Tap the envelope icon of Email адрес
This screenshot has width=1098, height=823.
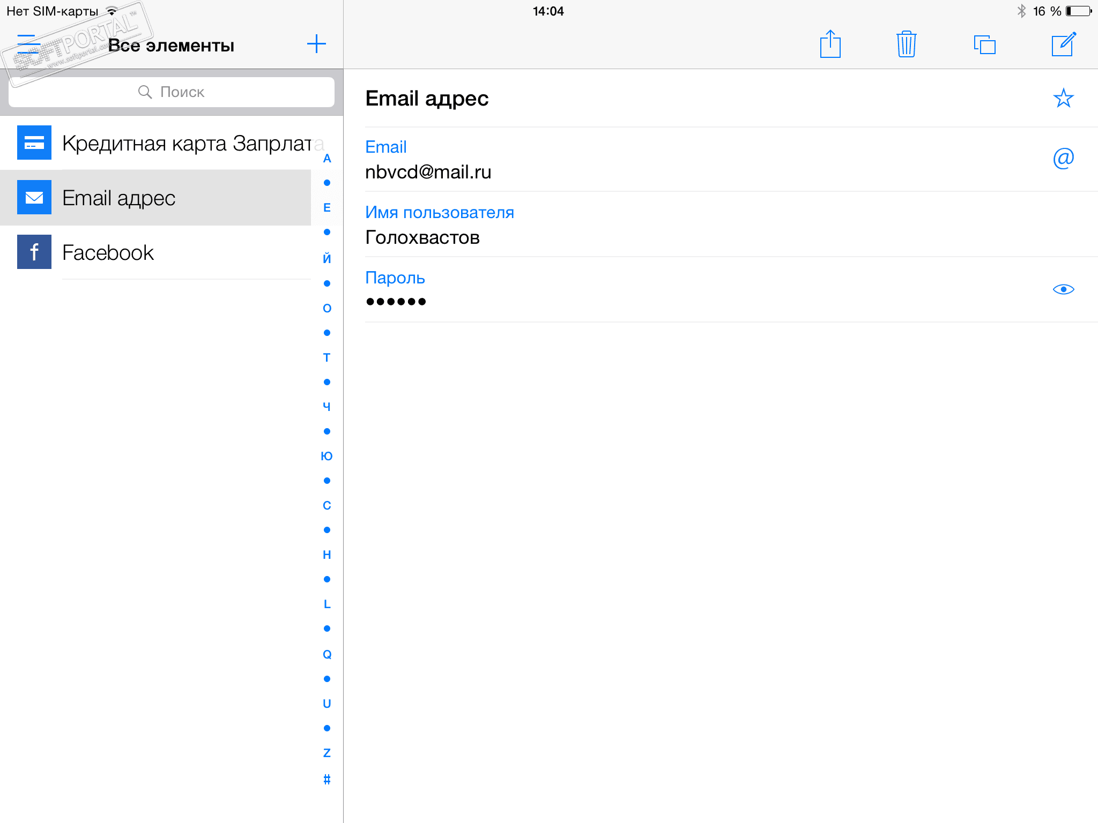coord(34,197)
